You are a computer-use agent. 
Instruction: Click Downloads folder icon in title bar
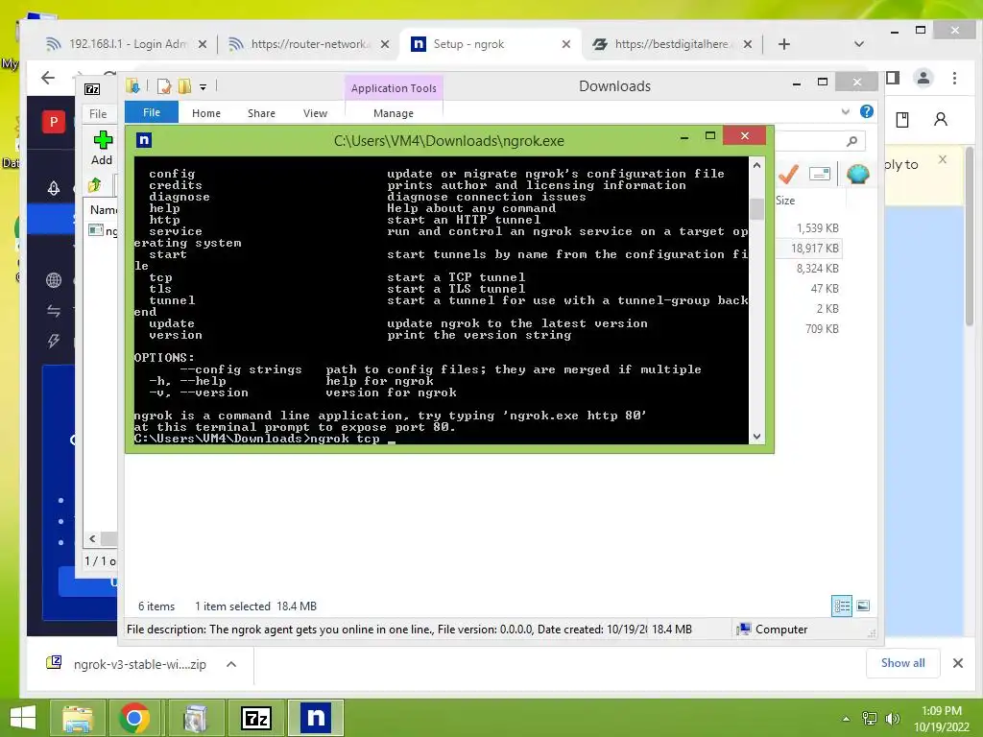point(132,85)
